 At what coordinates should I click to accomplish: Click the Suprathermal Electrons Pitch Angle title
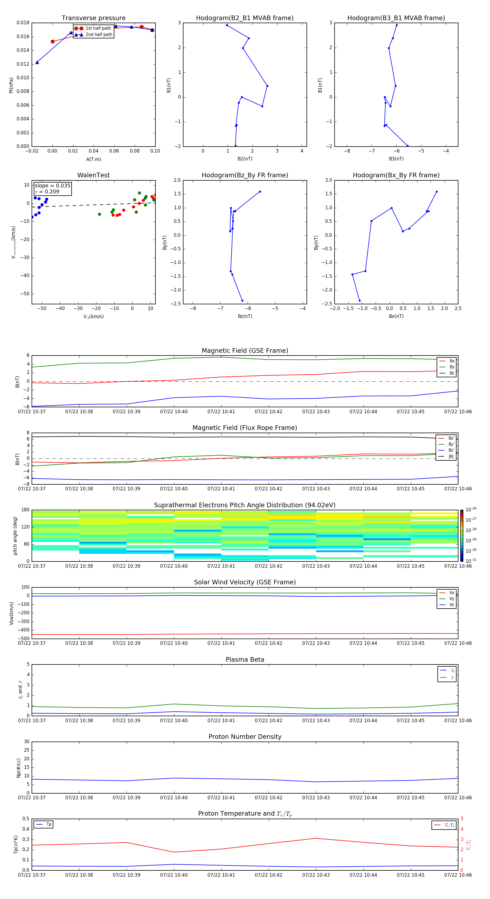(x=245, y=505)
